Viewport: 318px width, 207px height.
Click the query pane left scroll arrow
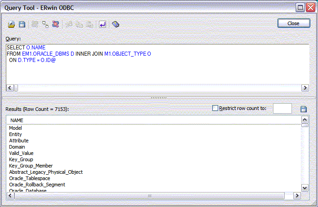[x=10, y=88]
